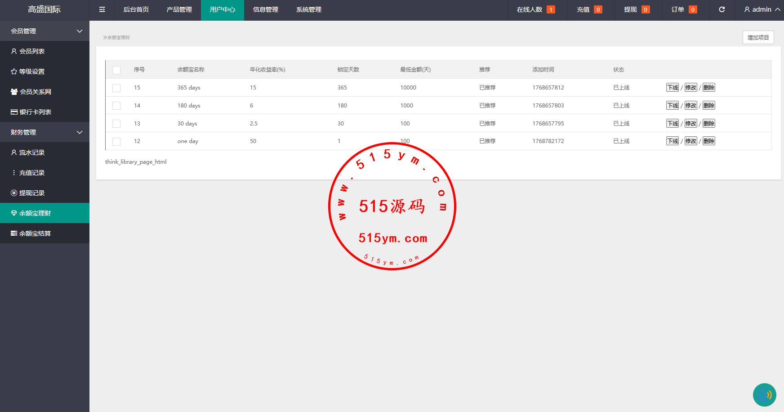Open the admin account dropdown
784x412 pixels.
[762, 9]
